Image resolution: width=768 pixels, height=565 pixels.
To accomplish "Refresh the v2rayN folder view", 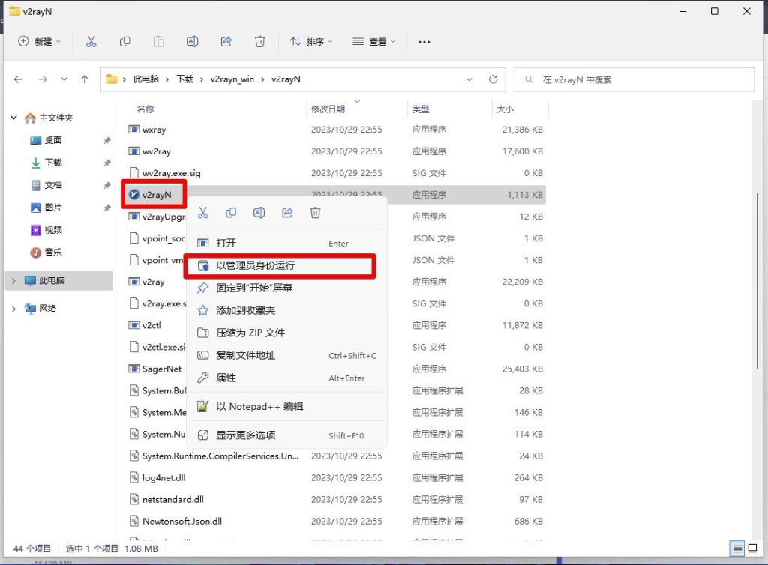I will 493,79.
